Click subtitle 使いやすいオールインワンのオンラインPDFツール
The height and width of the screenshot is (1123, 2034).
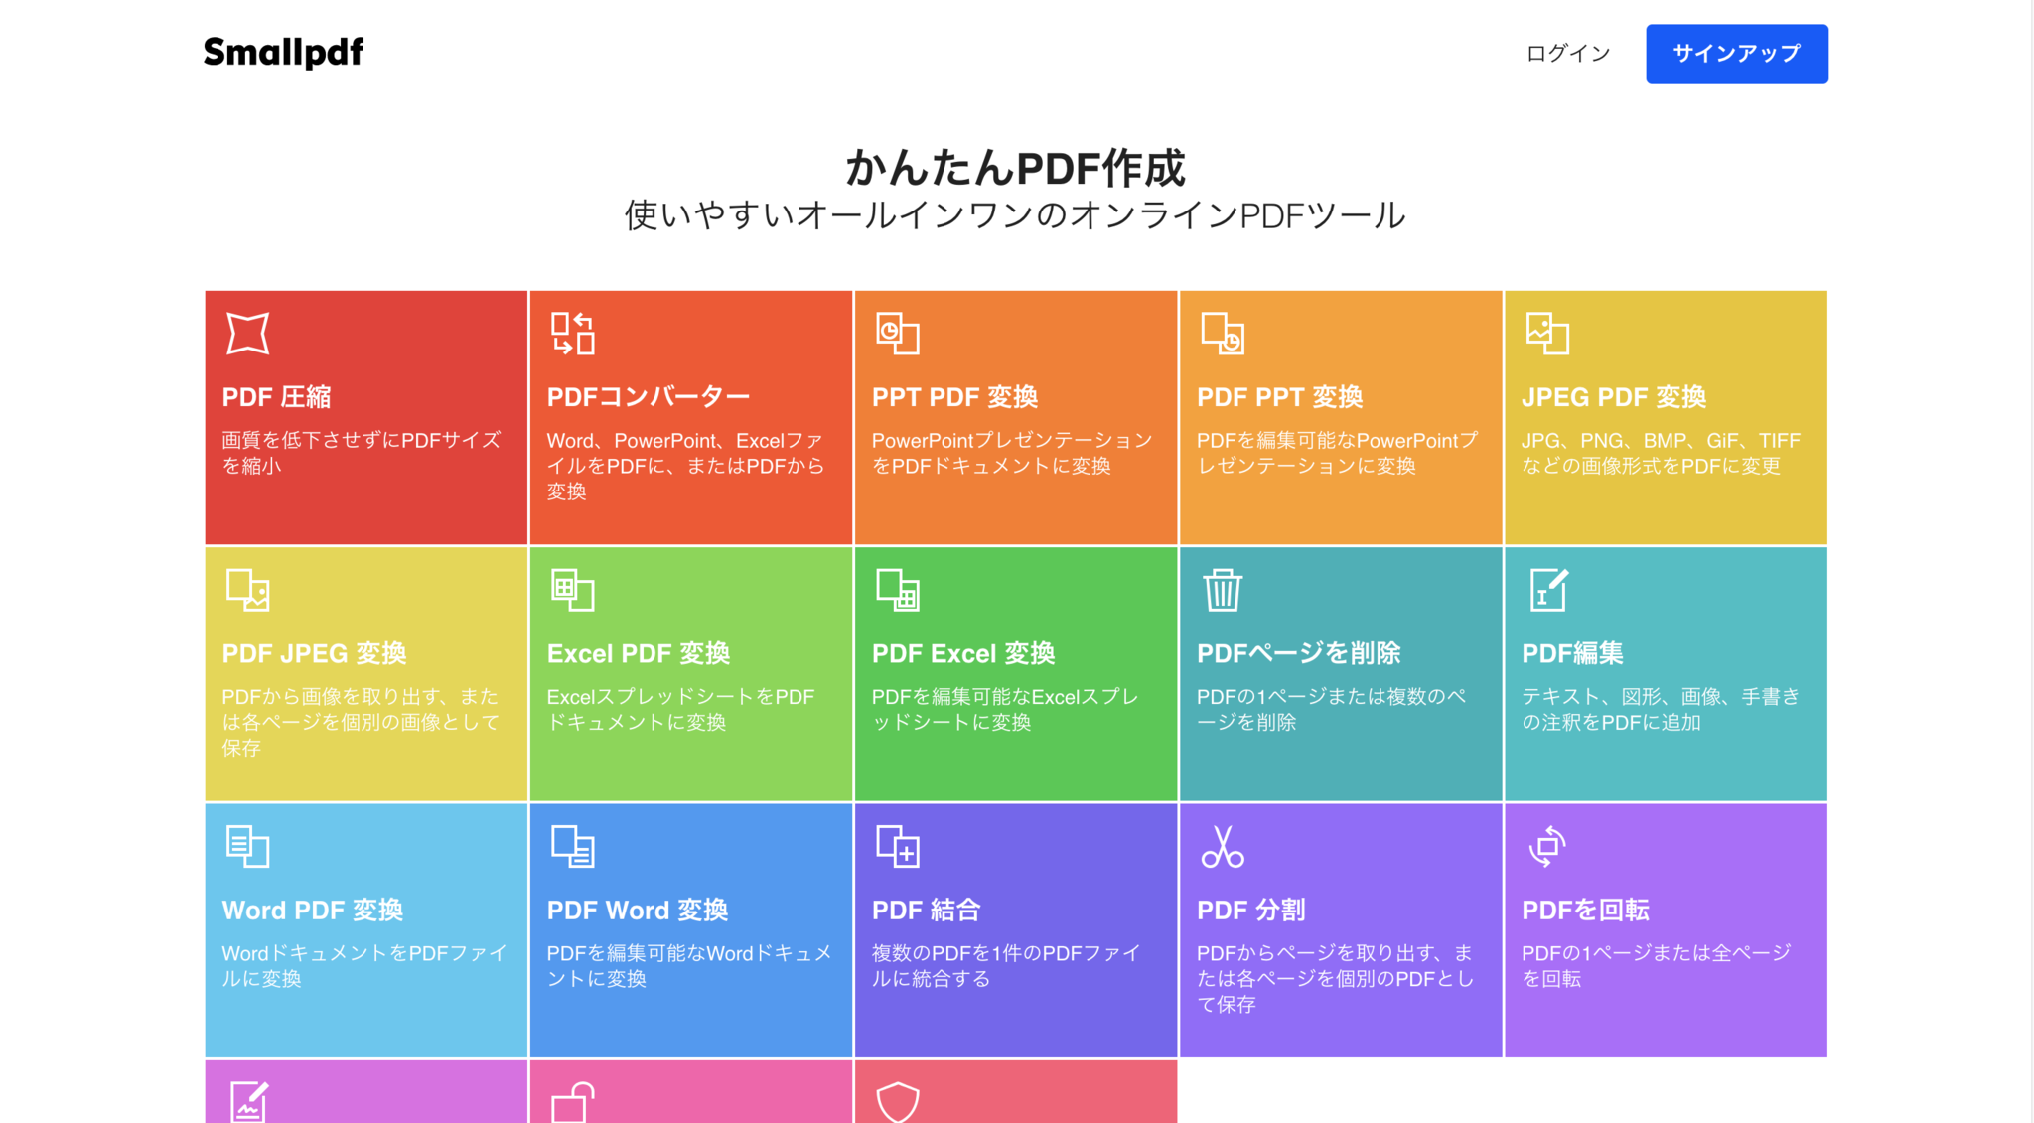[1015, 215]
